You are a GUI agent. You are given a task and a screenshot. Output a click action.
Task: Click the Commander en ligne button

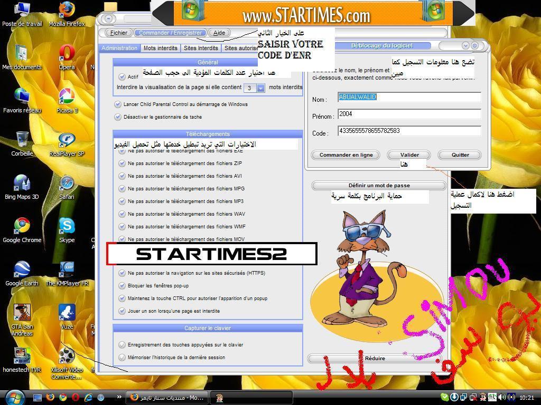click(x=346, y=155)
